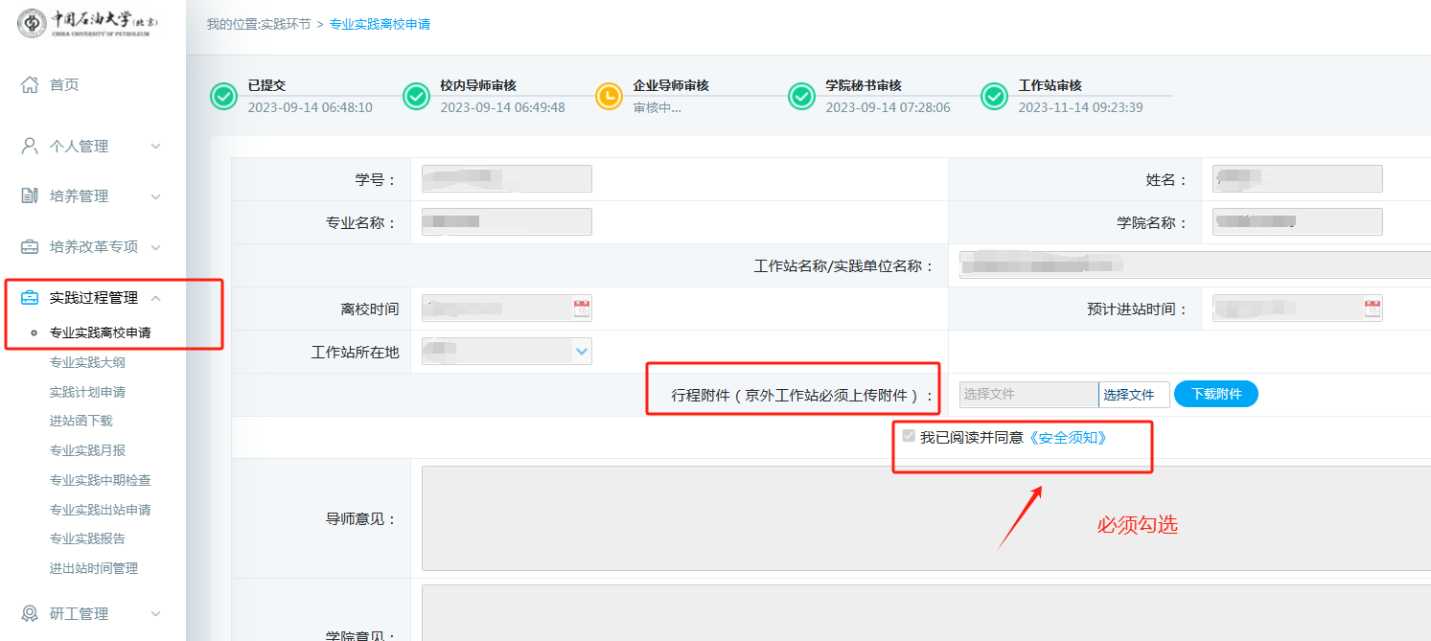Open the 《安全须知》 link

coord(1068,438)
